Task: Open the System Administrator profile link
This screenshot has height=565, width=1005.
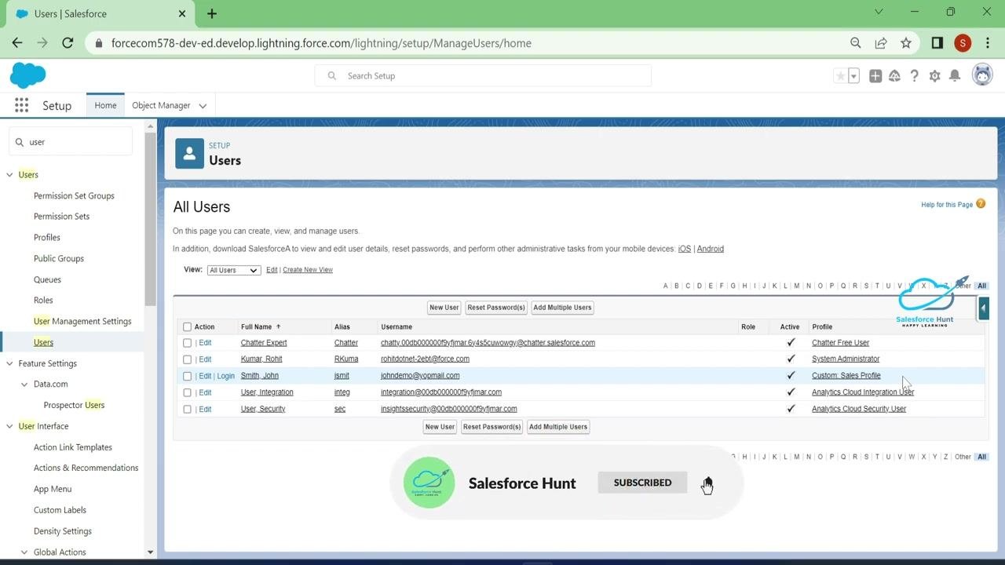Action: 846,359
